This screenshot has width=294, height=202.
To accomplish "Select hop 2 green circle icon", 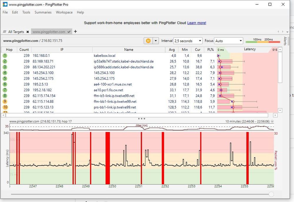I will [5, 61].
